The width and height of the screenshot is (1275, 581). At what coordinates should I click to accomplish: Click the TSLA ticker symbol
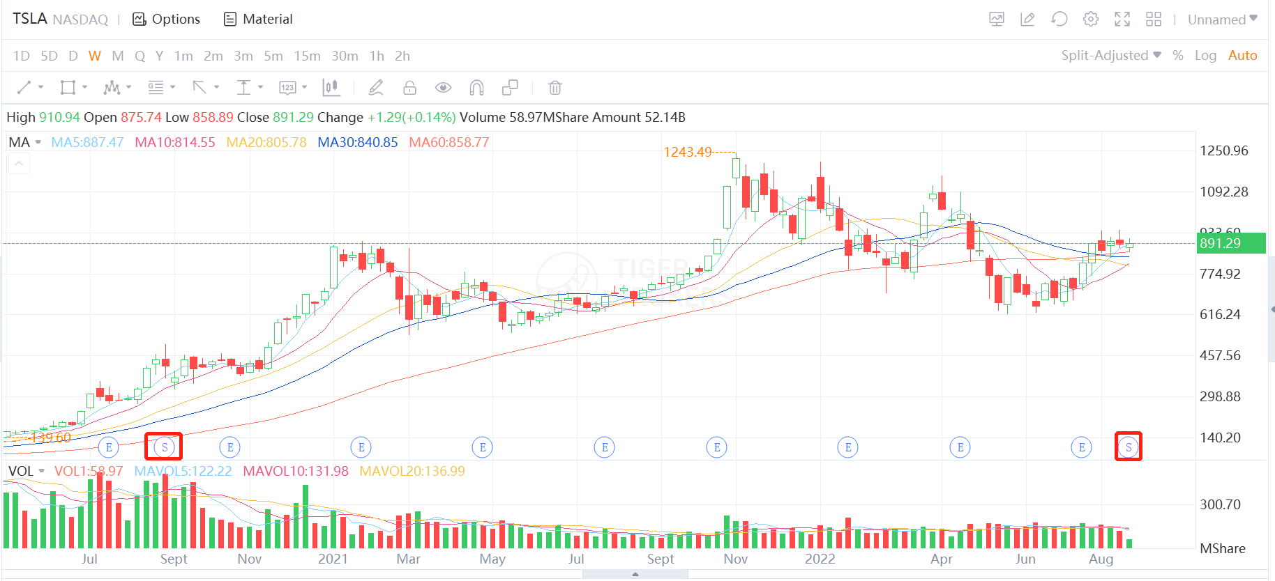pyautogui.click(x=30, y=19)
